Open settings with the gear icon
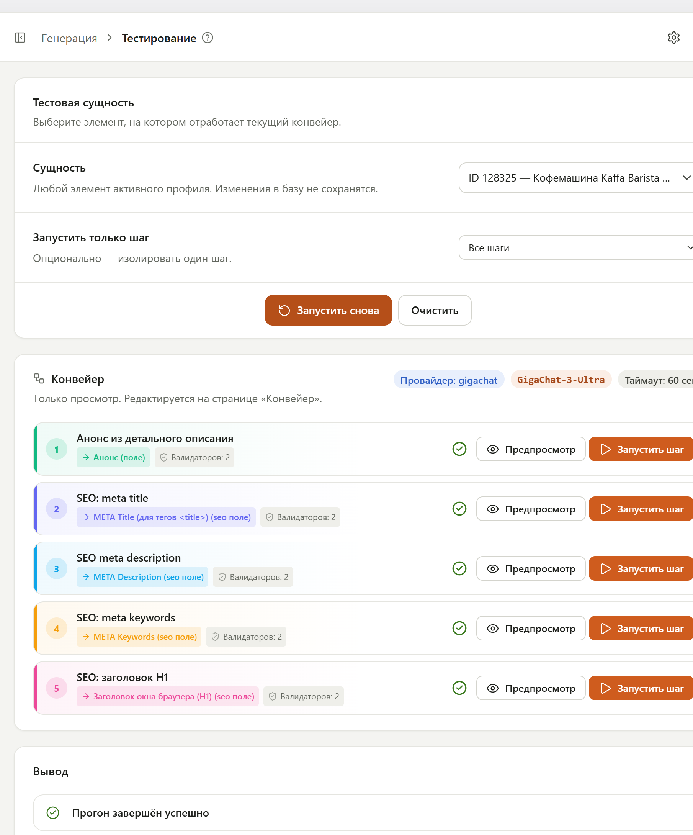Viewport: 693px width, 835px height. click(x=673, y=38)
